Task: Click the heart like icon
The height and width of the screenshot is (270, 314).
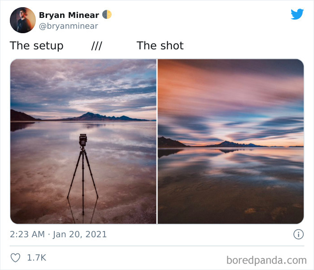Action: (x=15, y=257)
